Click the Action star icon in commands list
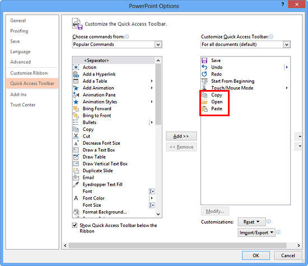The height and width of the screenshot is (266, 308). (76, 67)
